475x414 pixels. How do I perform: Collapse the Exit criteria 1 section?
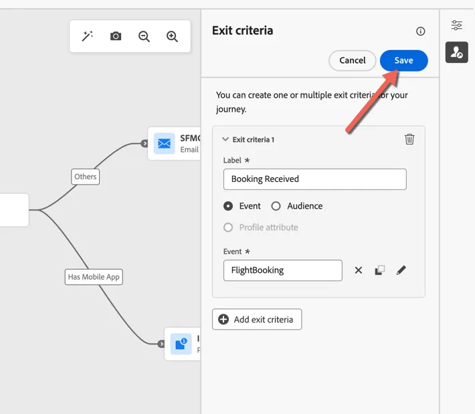(225, 139)
